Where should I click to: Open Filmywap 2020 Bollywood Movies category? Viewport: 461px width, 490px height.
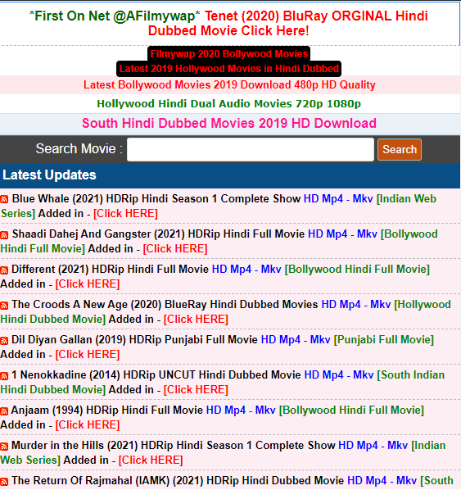coord(229,54)
